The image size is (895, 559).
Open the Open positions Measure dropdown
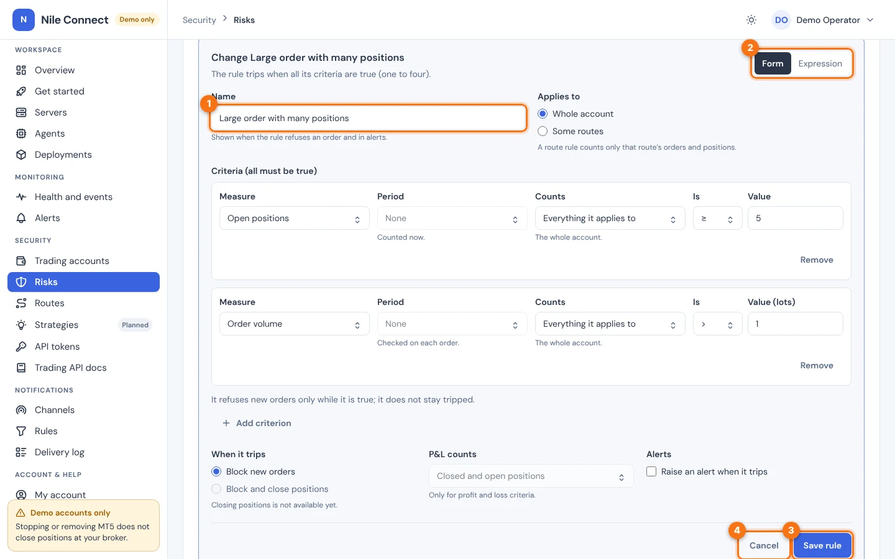tap(295, 219)
